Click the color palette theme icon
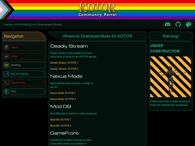Image resolution: width=195 pixels, height=146 pixels. point(188,25)
